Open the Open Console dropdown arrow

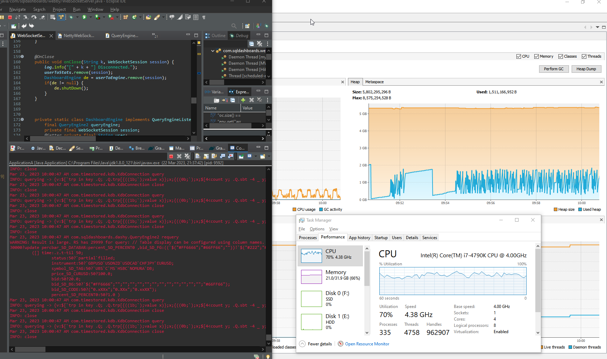pyautogui.click(x=269, y=156)
